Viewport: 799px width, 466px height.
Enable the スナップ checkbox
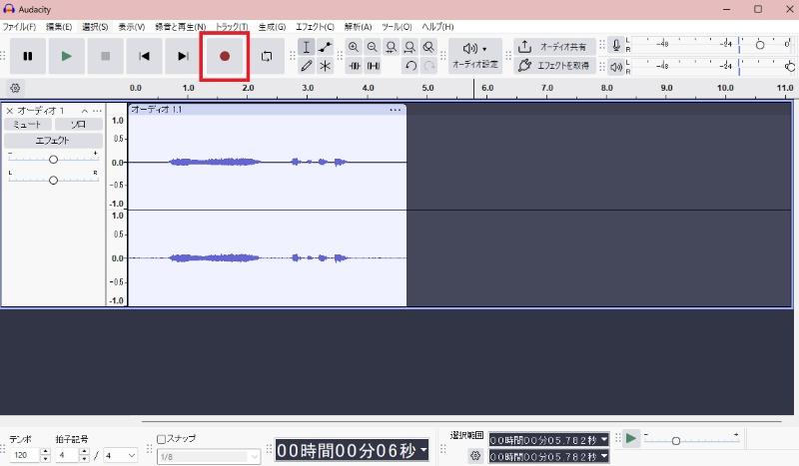(x=161, y=439)
